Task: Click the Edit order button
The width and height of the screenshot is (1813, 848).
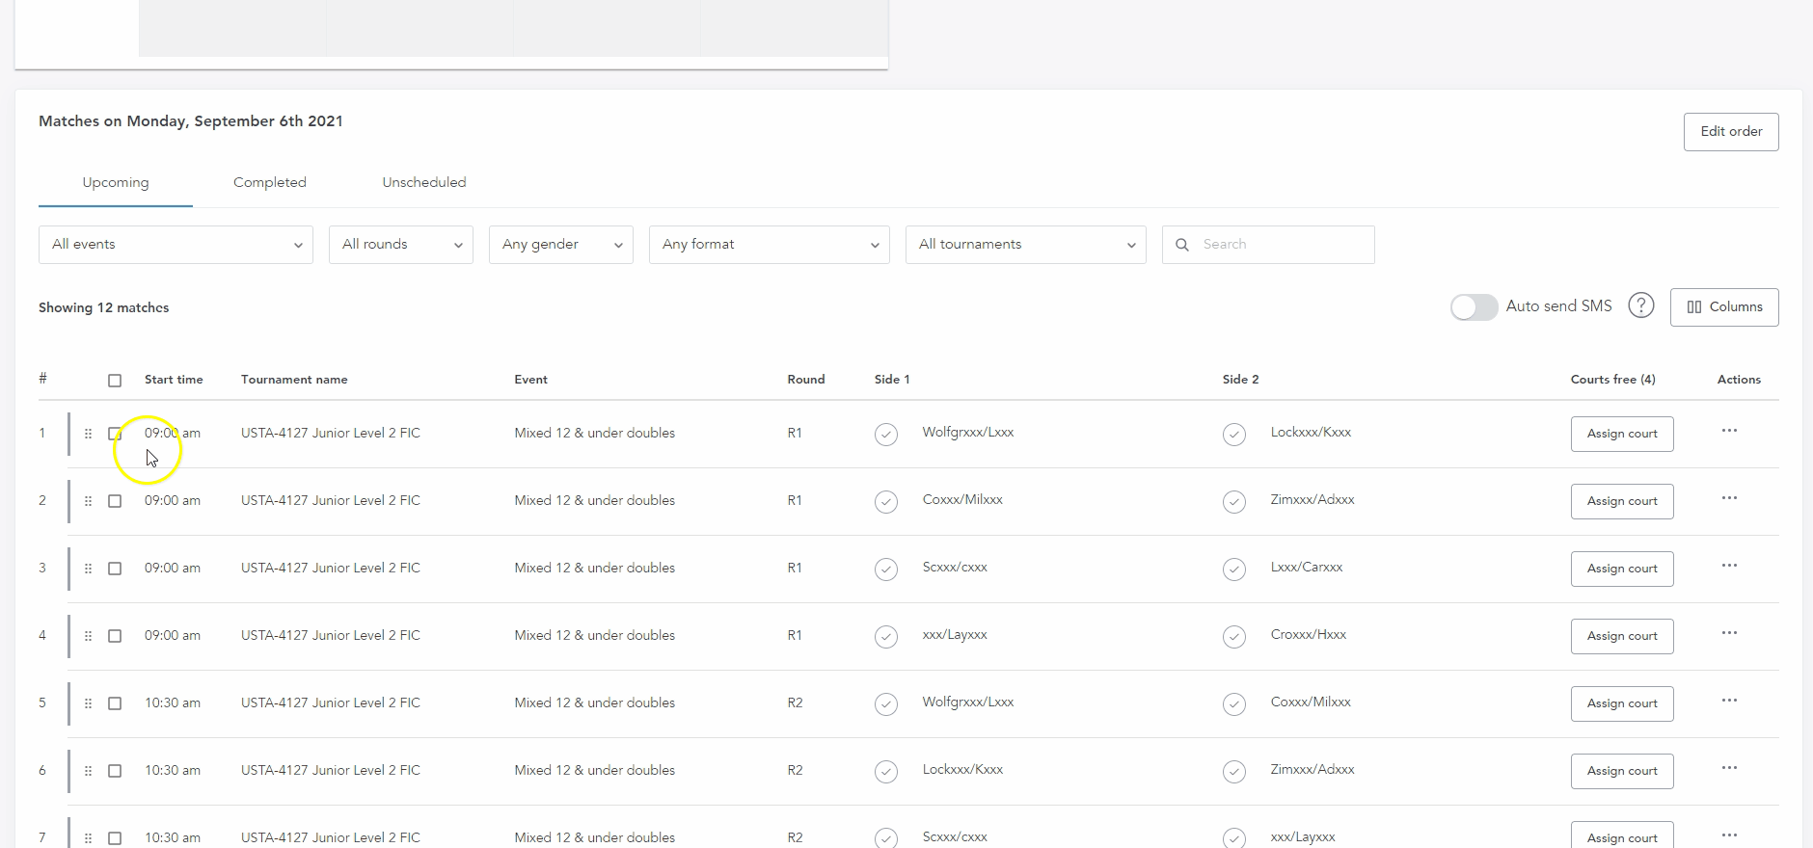Action: click(1731, 132)
